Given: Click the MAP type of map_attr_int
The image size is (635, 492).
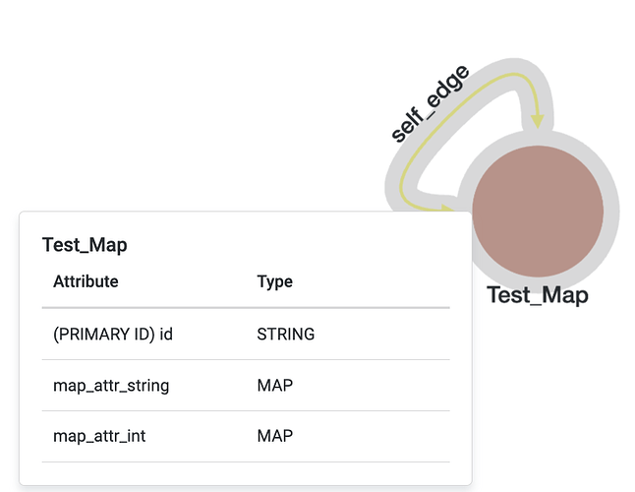Looking at the screenshot, I should point(274,436).
